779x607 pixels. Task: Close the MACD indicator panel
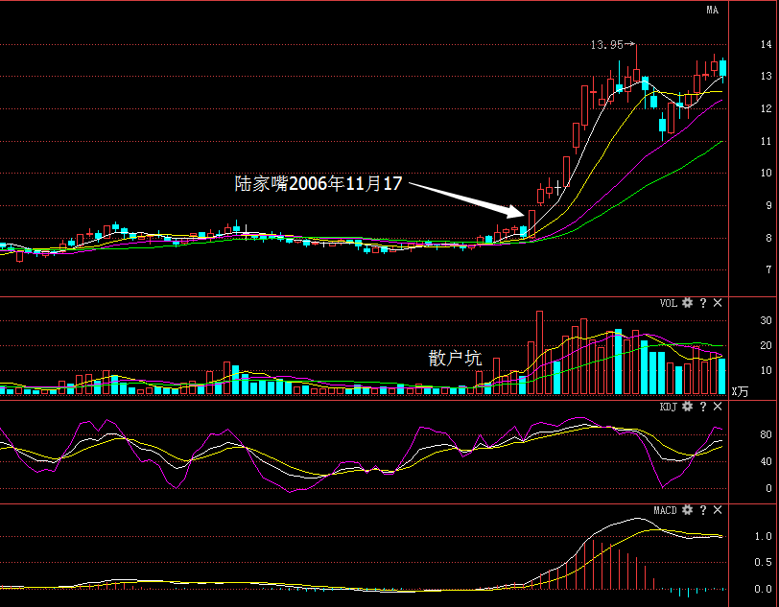718,509
